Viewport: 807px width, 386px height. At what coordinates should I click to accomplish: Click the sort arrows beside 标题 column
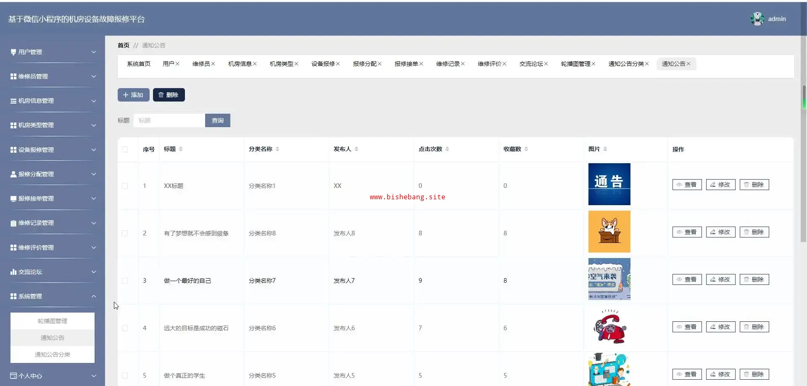pos(181,149)
